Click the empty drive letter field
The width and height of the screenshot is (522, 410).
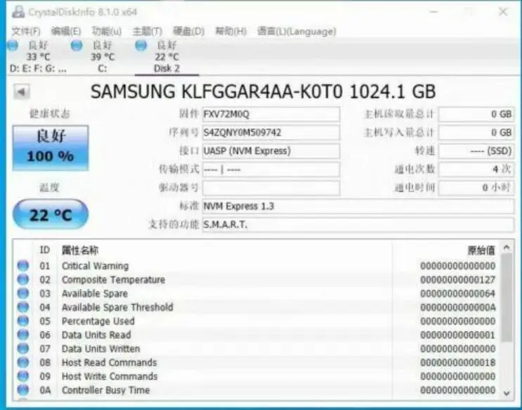pos(271,188)
